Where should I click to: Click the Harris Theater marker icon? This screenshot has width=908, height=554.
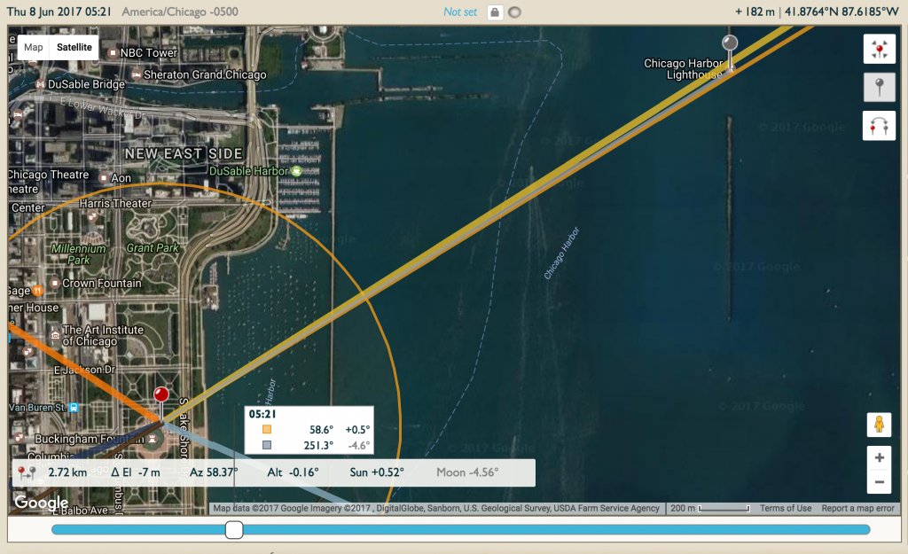92,216
